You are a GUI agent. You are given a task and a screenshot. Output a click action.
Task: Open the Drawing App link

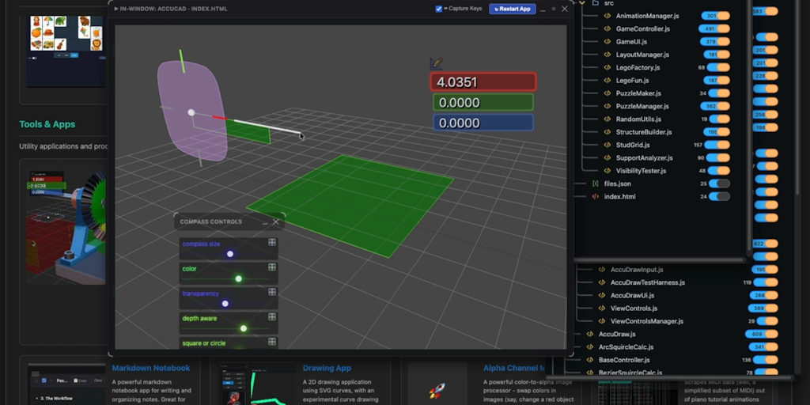click(x=327, y=369)
